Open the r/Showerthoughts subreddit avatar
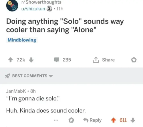 tap(12, 5)
